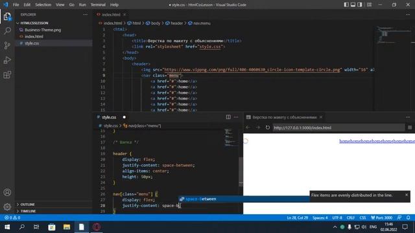The height and width of the screenshot is (233, 415).
Task: Expand the Outline section
Action: pos(27,205)
